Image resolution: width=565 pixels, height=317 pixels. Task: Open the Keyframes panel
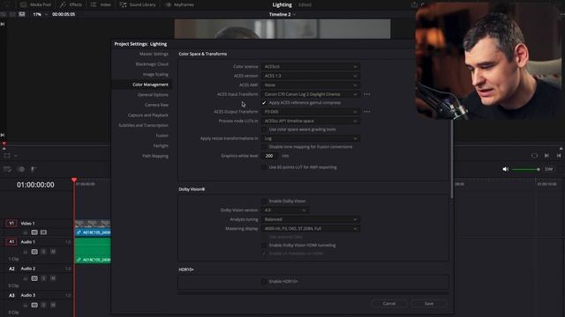pyautogui.click(x=179, y=4)
